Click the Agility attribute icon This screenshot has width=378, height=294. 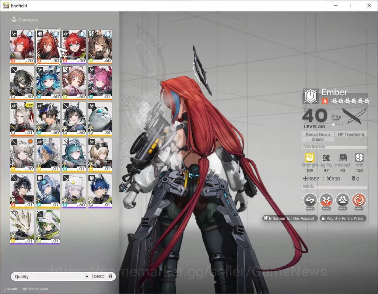[326, 158]
